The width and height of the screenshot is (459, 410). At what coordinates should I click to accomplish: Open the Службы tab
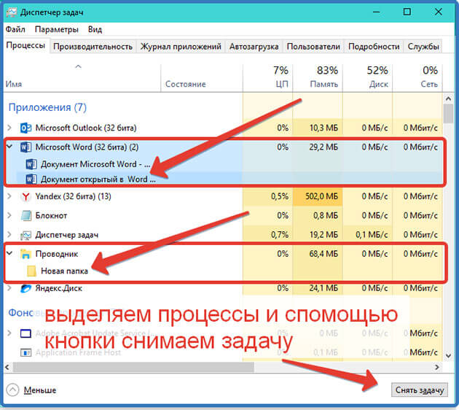click(423, 47)
